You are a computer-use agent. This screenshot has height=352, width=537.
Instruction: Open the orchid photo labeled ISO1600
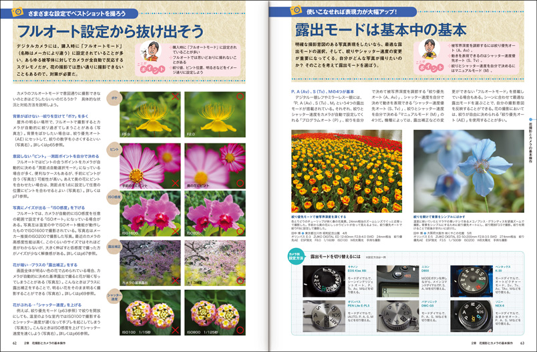coord(150,213)
